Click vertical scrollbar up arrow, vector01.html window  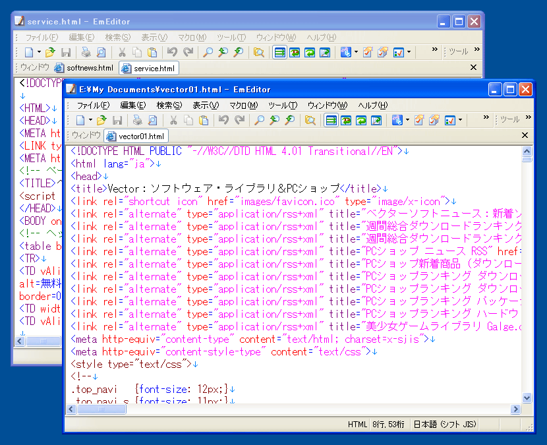[x=527, y=151]
